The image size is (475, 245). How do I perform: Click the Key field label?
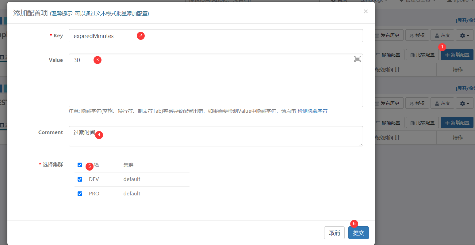(x=58, y=36)
